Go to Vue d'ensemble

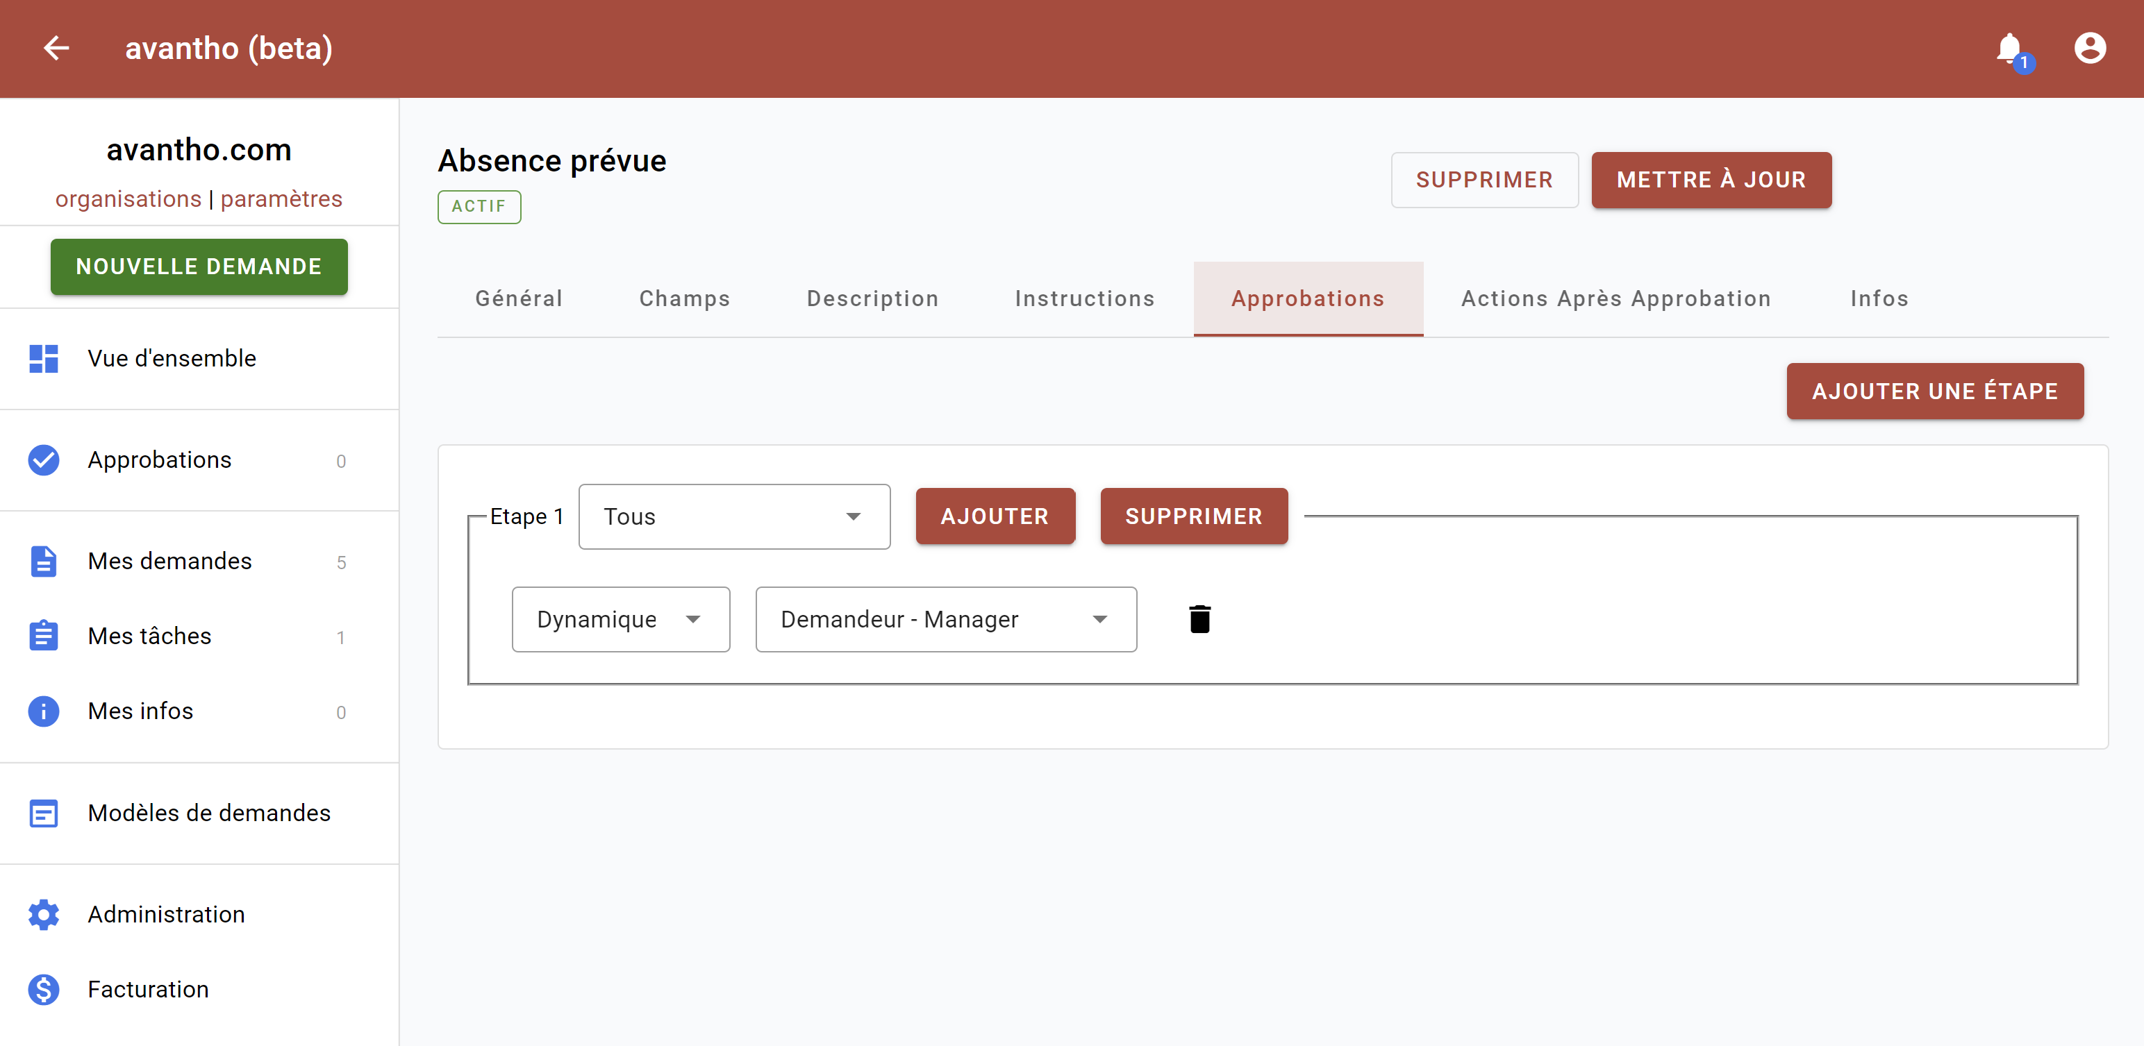(x=200, y=358)
